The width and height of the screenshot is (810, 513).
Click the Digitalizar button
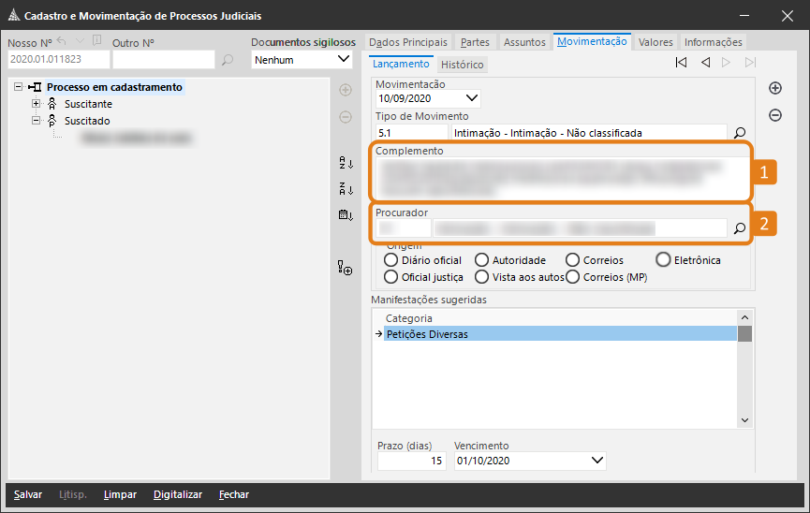point(178,494)
